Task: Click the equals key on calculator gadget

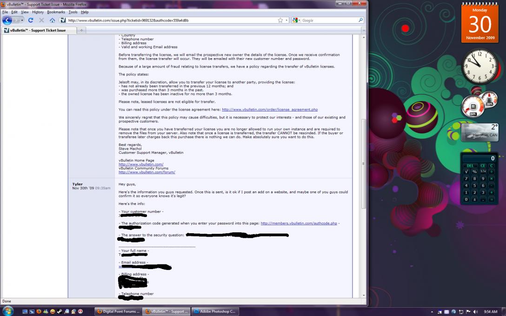Action: pos(492,200)
